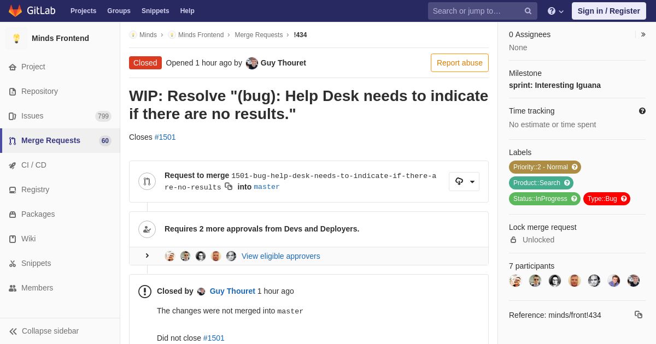Click the first approver avatar
The width and height of the screenshot is (656, 344).
(170, 256)
